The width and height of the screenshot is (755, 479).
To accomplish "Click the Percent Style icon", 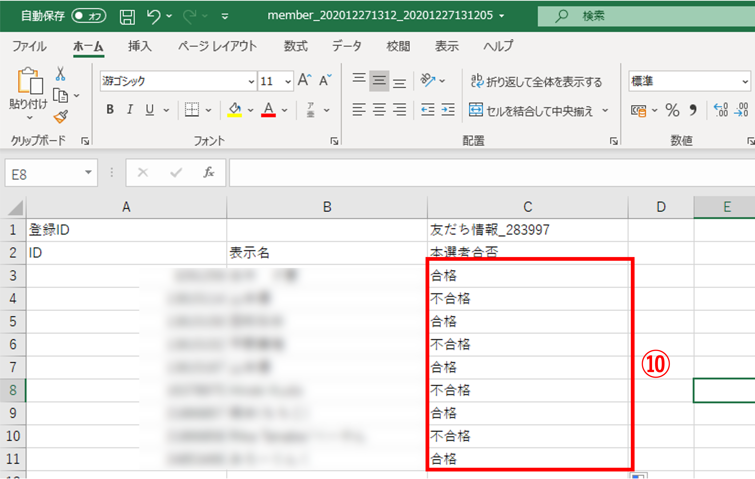I will [x=672, y=110].
